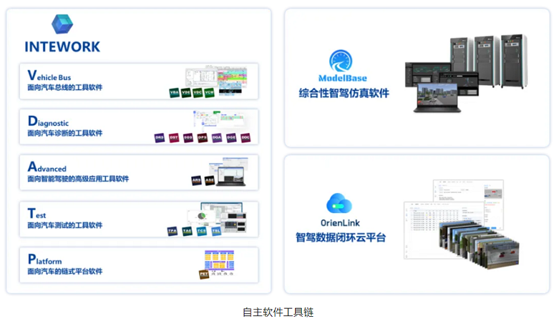Click the ModelBase name text

(x=342, y=78)
